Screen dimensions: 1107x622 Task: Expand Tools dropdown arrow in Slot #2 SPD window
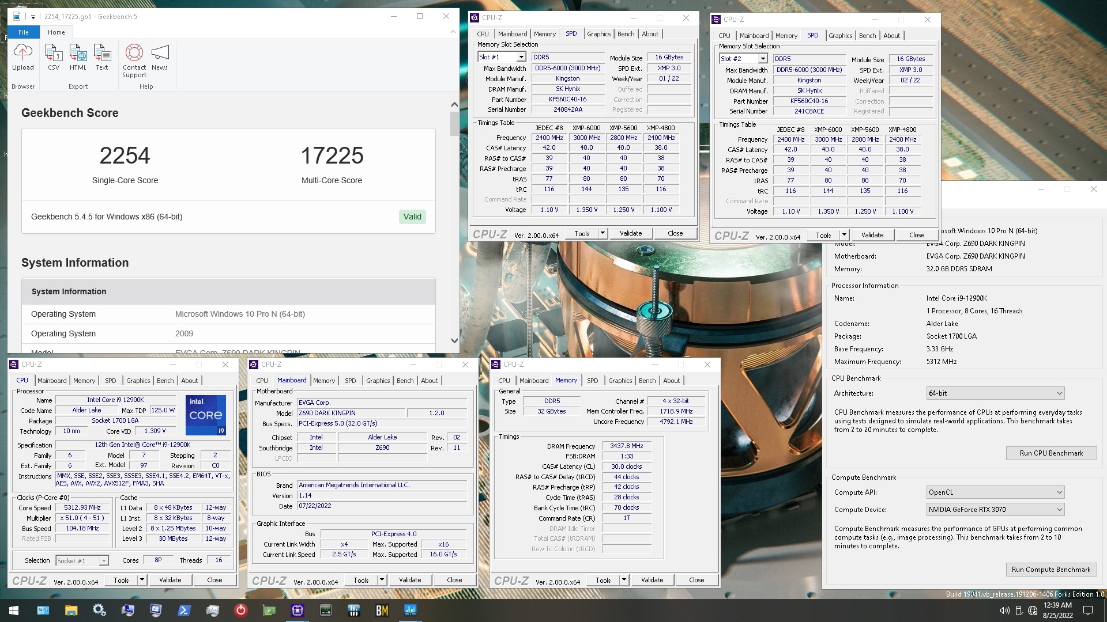coord(845,235)
